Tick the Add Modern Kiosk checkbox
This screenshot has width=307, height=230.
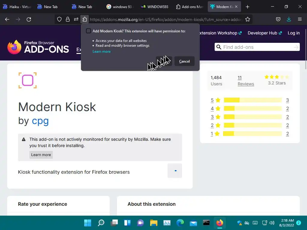(88, 31)
